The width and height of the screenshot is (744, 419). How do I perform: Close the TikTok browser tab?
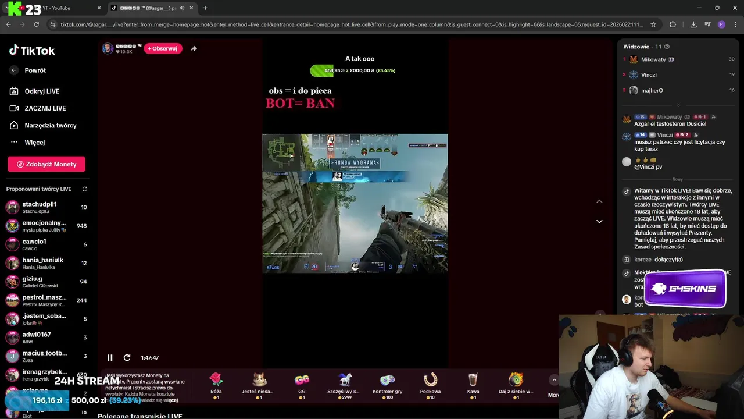pyautogui.click(x=192, y=8)
